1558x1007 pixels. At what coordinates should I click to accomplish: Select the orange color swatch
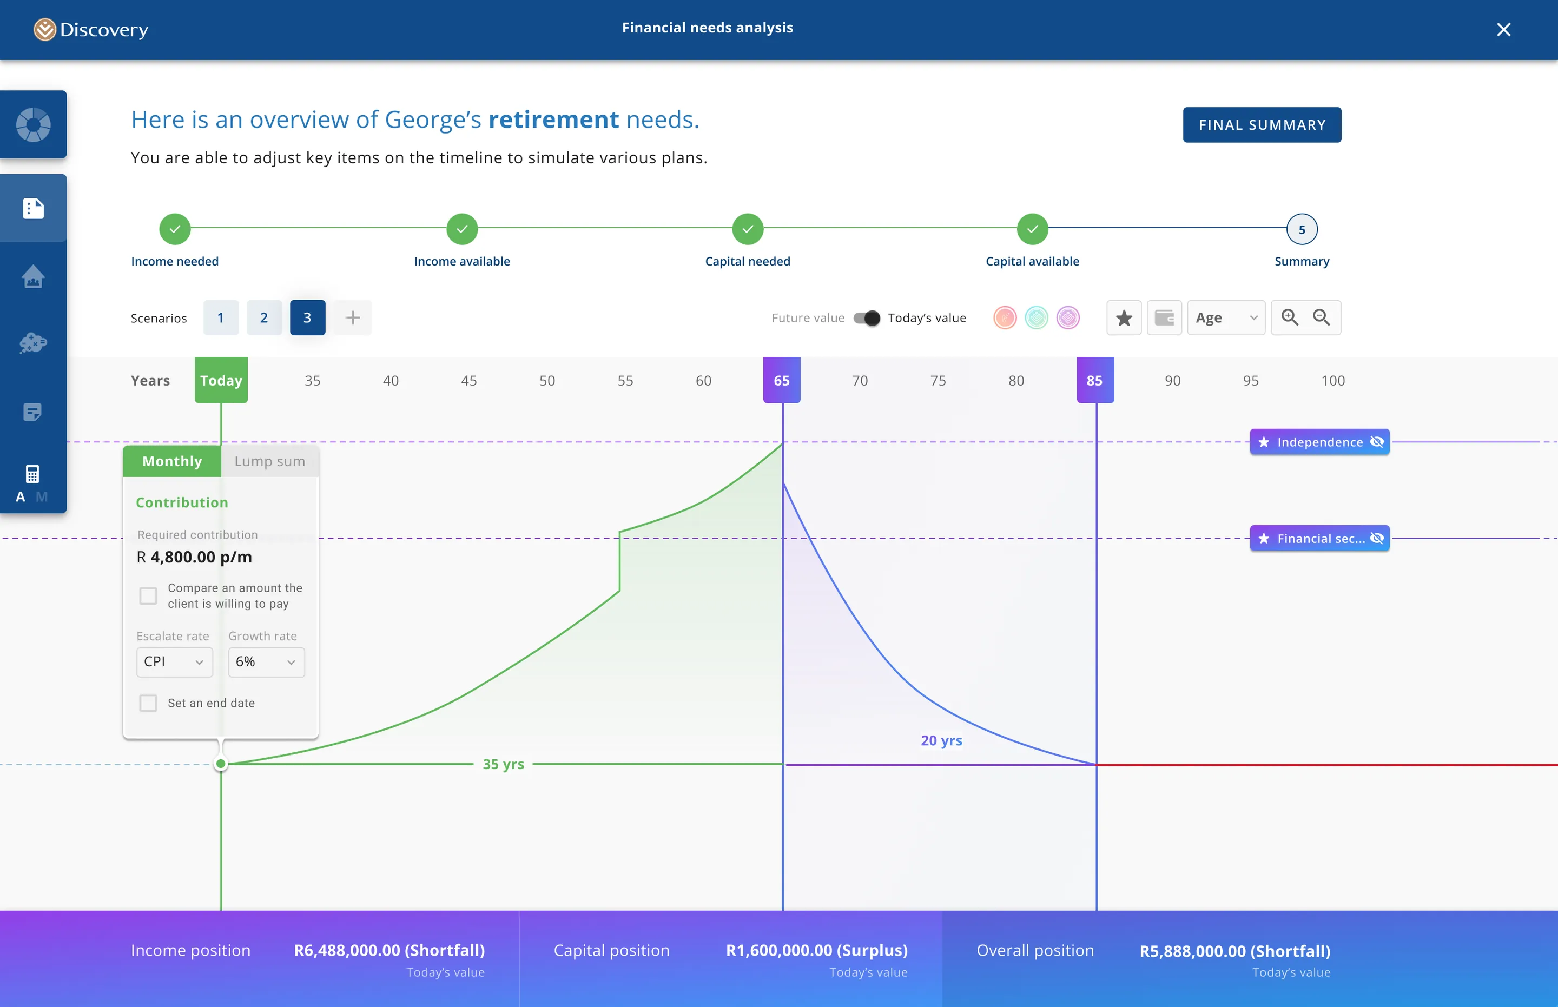[x=1005, y=318]
